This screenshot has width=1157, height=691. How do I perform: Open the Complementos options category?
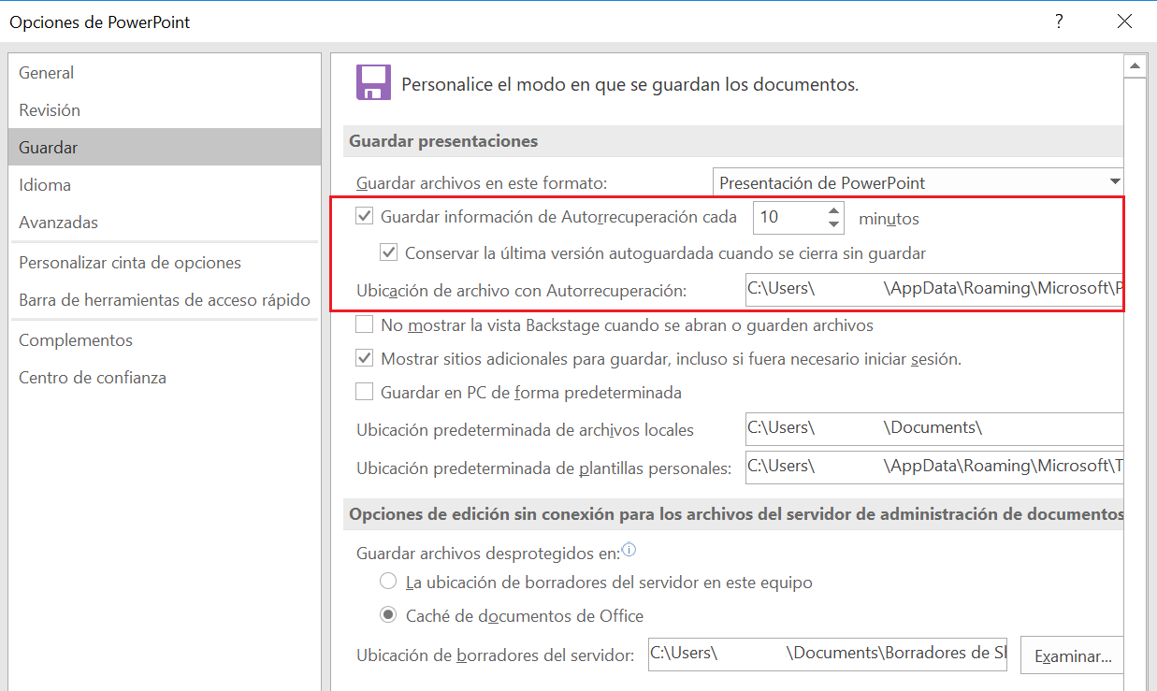[x=165, y=340]
